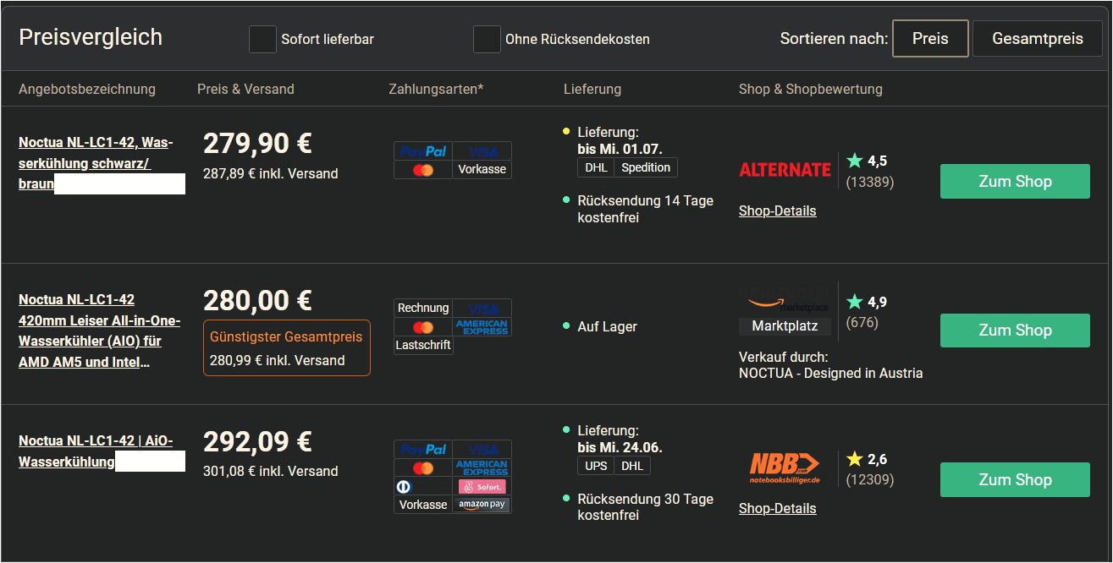
Task: Sort offers by Gesamtpreis
Action: pos(1038,39)
